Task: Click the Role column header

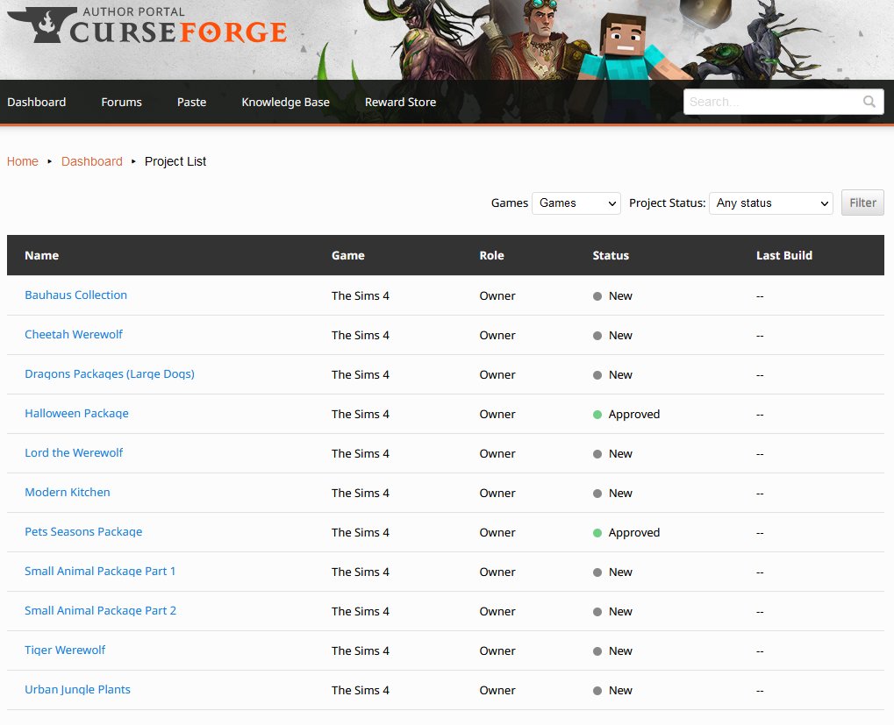Action: 491,255
